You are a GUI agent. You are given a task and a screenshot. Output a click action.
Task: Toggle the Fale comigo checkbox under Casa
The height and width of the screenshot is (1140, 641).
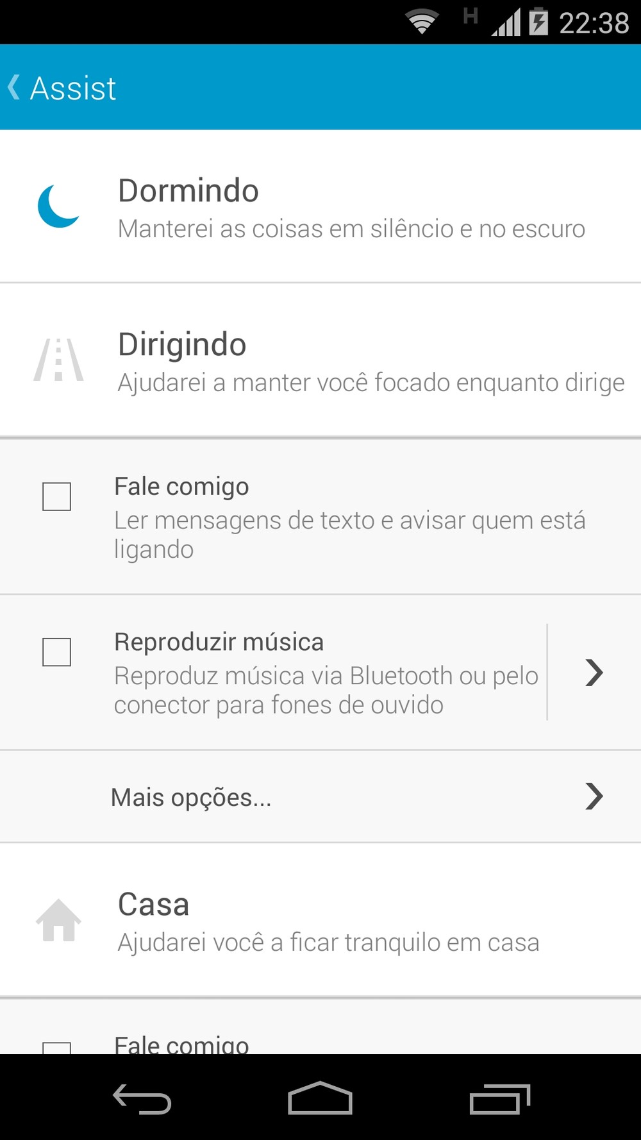[56, 1048]
